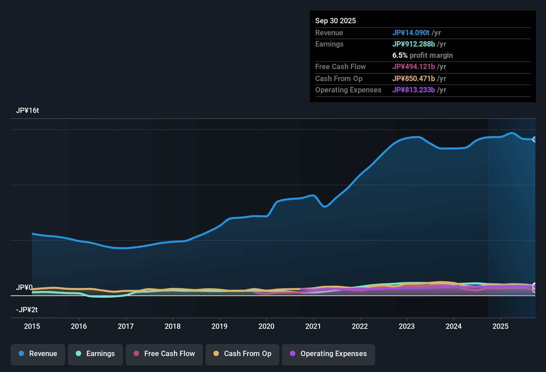Toggle the Revenue series visibility
The width and height of the screenshot is (546, 372).
[x=38, y=354]
